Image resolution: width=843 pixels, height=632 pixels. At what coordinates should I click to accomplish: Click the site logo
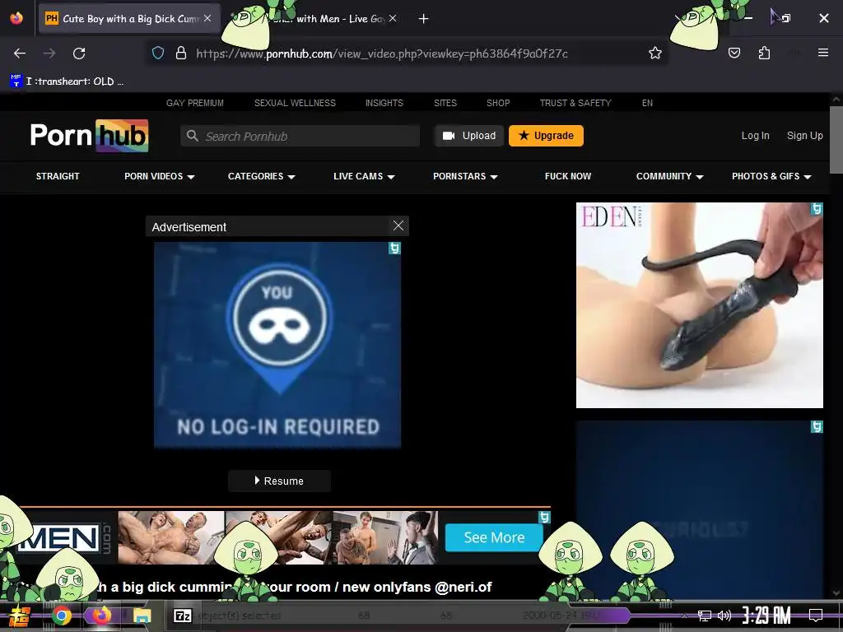click(x=89, y=136)
